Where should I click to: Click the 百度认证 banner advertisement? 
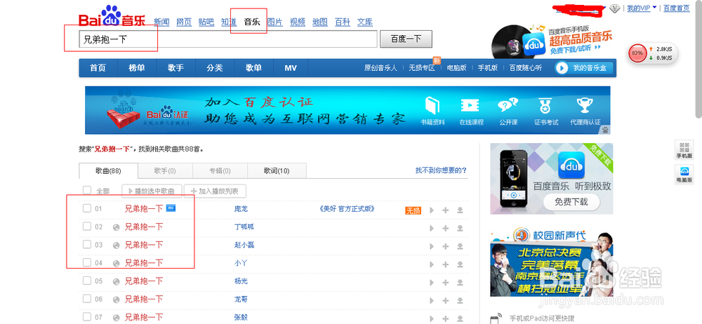coord(347,110)
